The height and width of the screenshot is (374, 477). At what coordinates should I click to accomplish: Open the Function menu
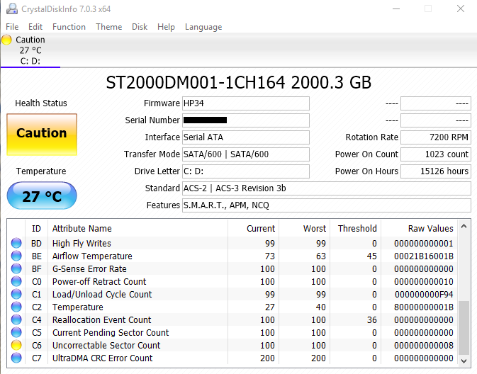pos(69,27)
